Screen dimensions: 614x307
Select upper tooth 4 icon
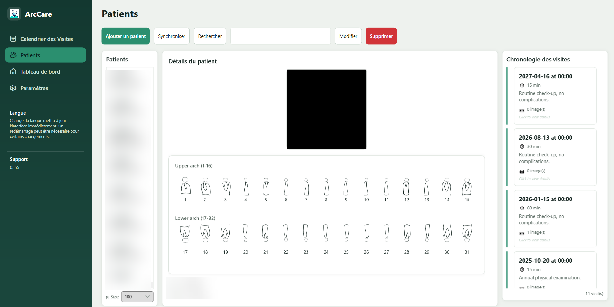[x=246, y=186]
